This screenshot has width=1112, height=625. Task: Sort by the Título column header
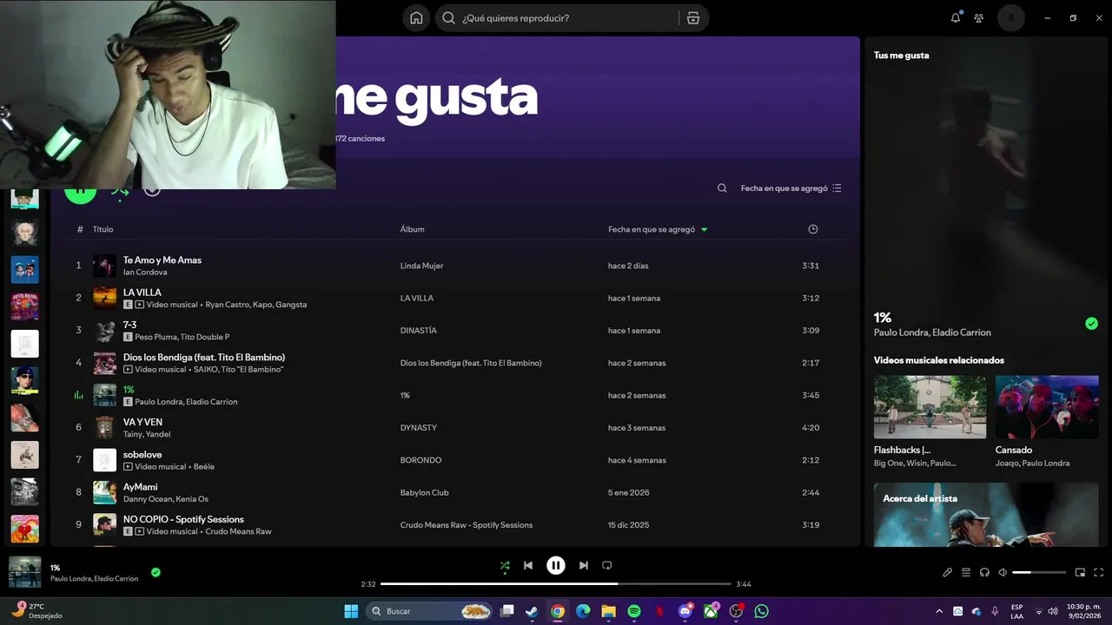(103, 229)
